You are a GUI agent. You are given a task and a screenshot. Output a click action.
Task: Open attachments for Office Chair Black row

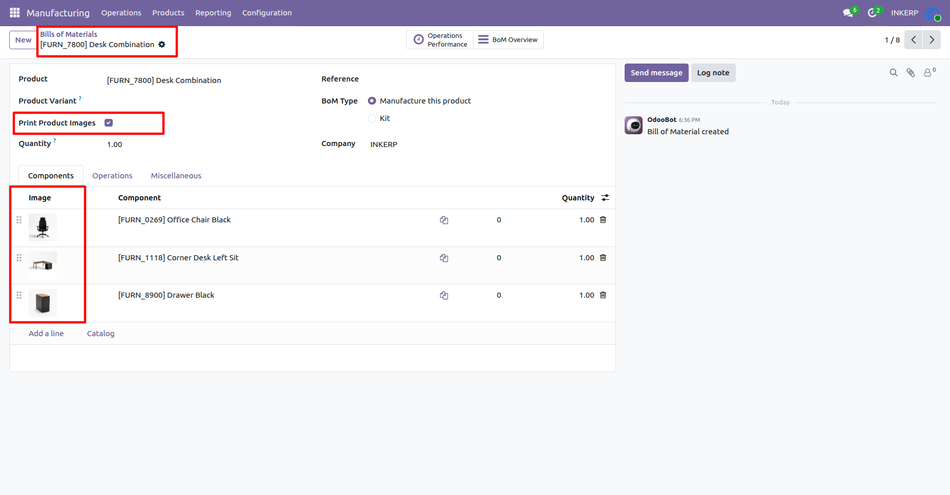click(444, 220)
